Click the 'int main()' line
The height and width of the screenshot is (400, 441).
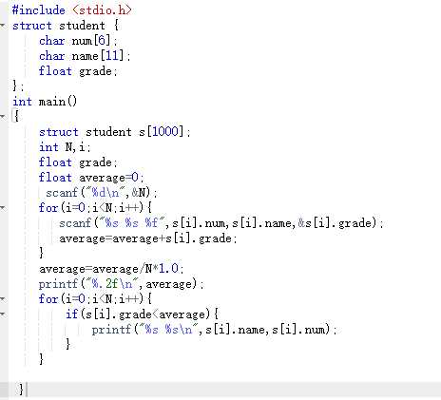click(45, 102)
